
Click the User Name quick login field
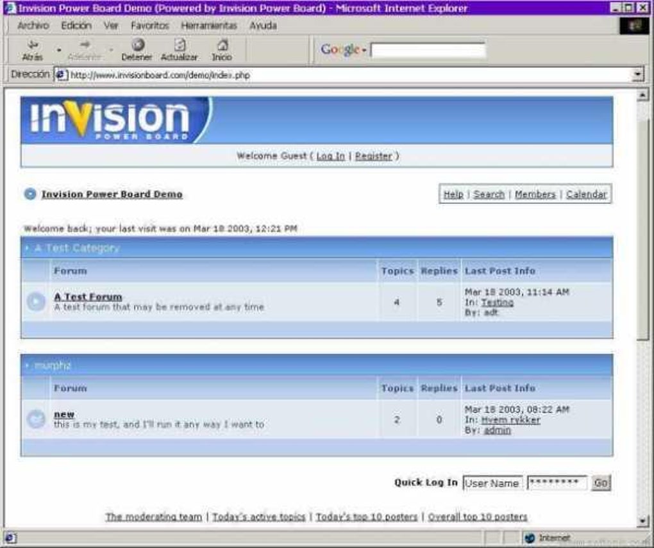tap(492, 483)
